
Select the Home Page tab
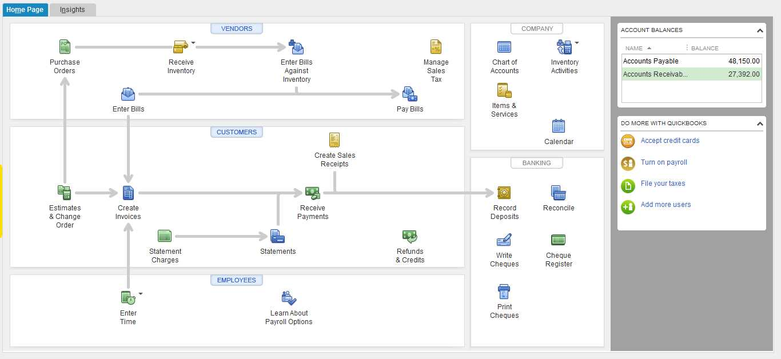25,9
